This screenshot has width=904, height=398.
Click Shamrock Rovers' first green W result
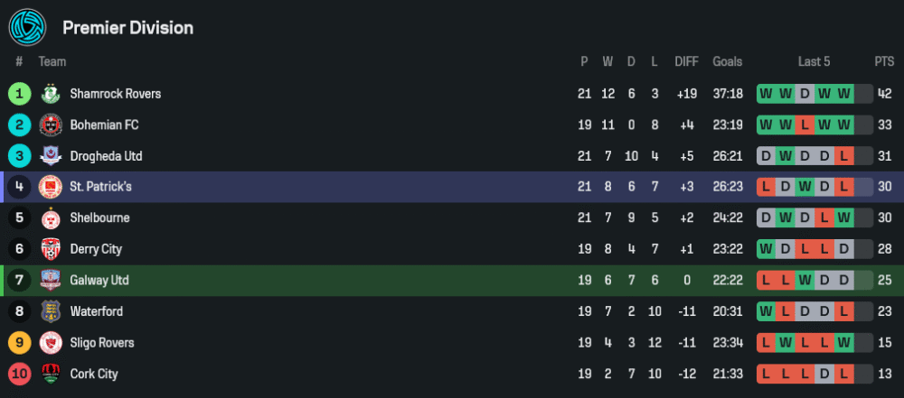(x=767, y=94)
